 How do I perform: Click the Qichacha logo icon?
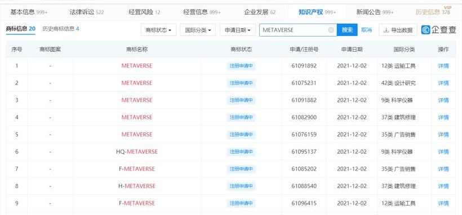425,30
